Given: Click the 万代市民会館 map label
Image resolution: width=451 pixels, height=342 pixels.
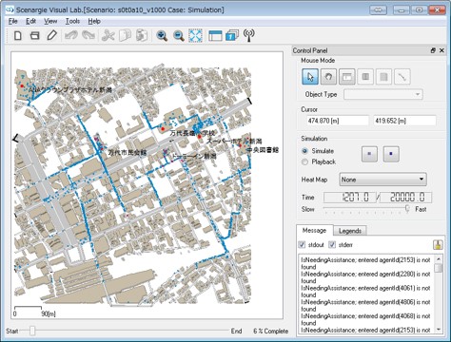Looking at the screenshot, I should 127,153.
